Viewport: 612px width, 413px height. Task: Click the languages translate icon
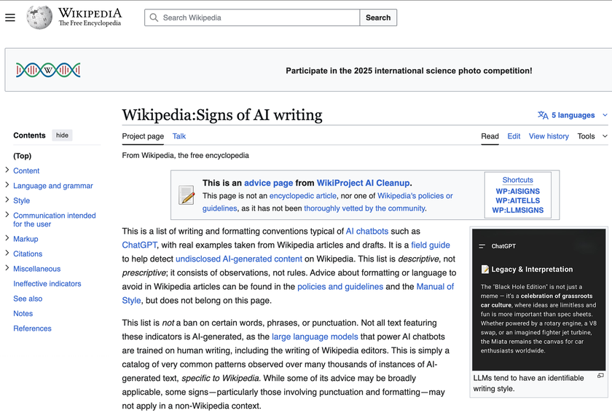(x=543, y=115)
